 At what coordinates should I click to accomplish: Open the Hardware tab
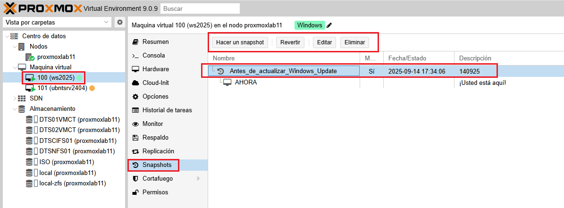tap(168, 69)
